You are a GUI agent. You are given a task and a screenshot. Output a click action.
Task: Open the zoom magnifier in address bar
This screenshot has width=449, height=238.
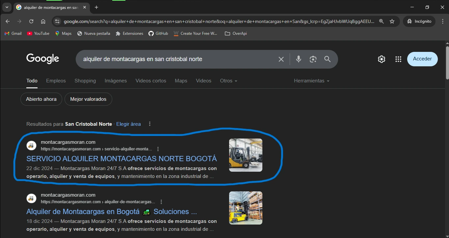coord(382,21)
